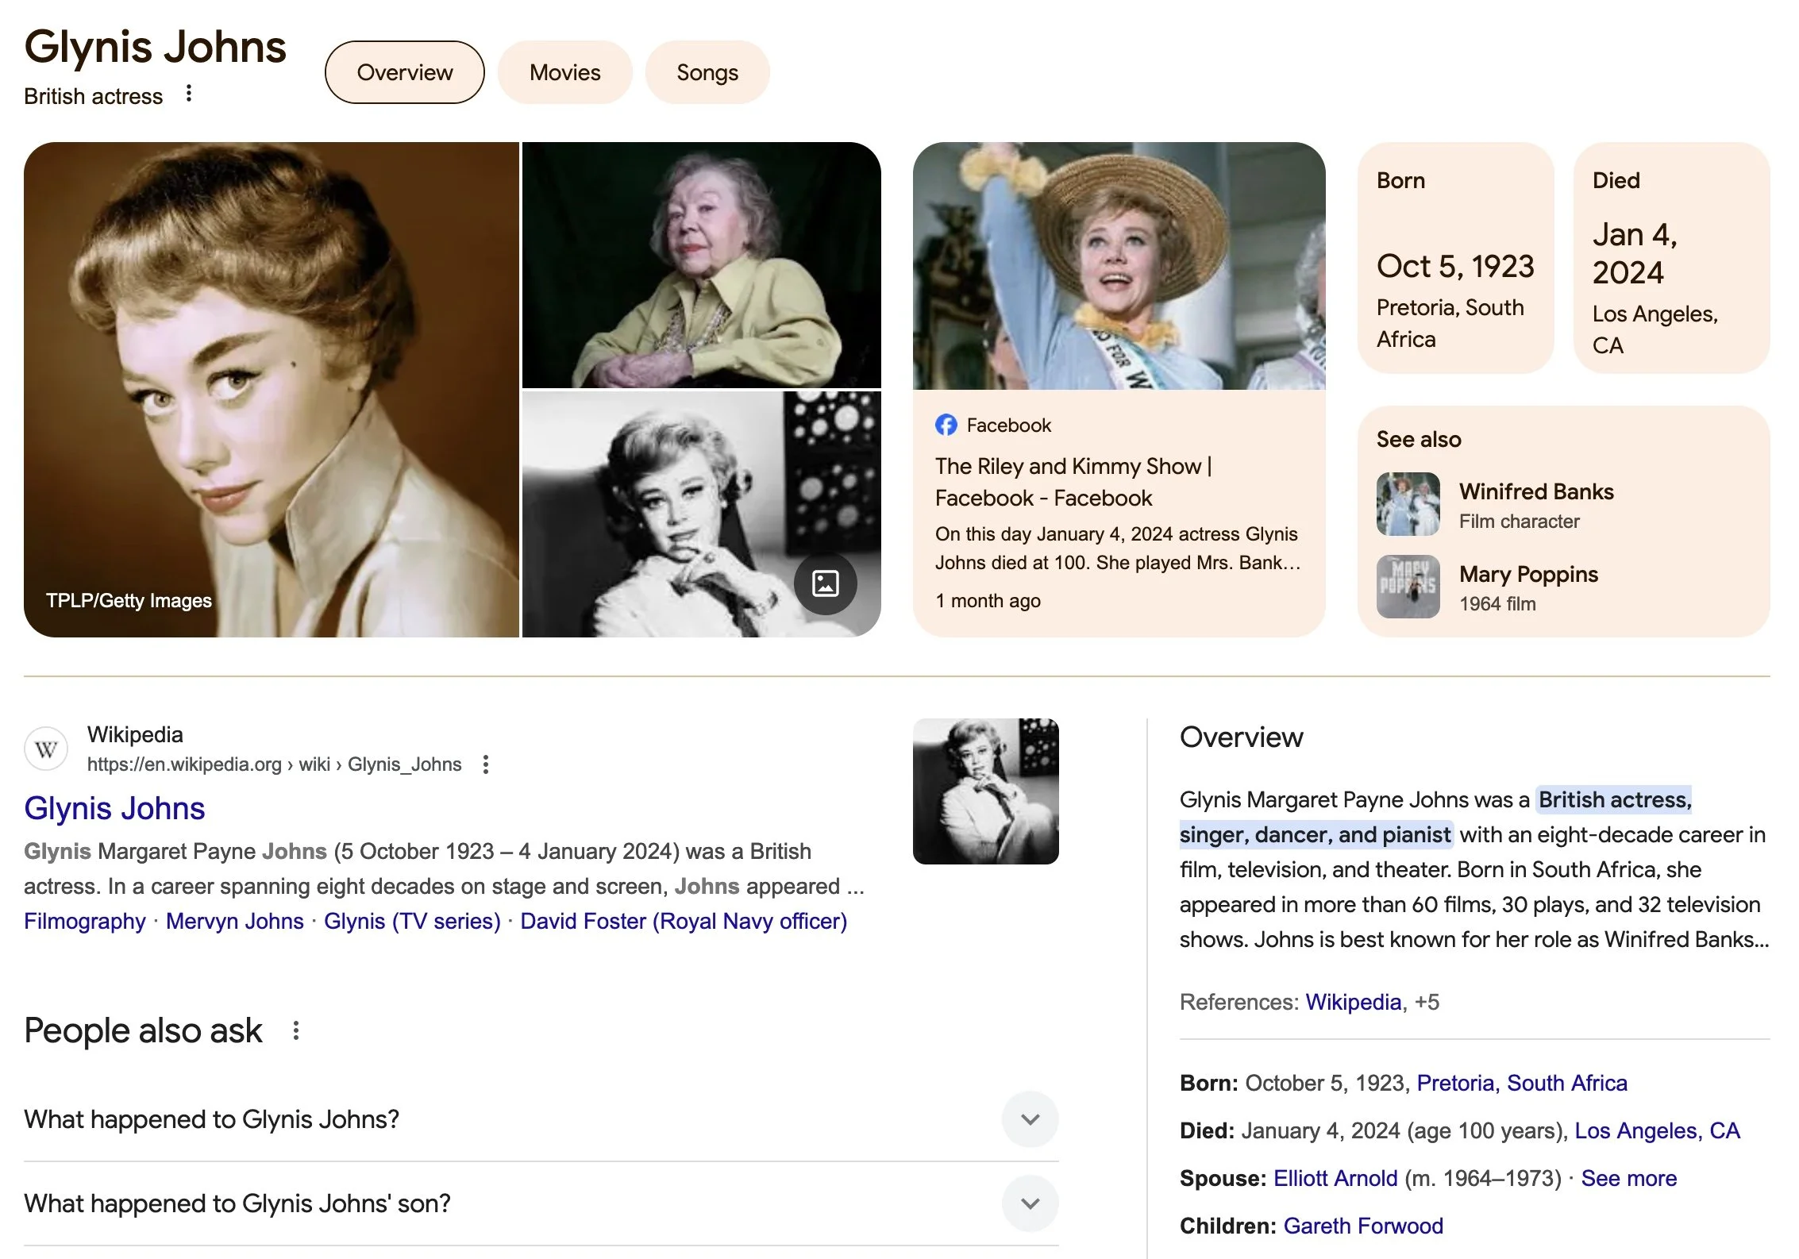The image size is (1799, 1259).
Task: Open the Wikipedia result options three-dot menu
Action: click(x=486, y=764)
